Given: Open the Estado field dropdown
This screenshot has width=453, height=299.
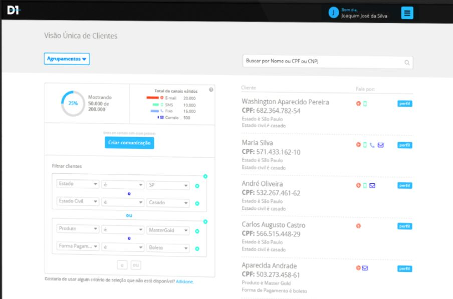Looking at the screenshot, I should [78, 184].
